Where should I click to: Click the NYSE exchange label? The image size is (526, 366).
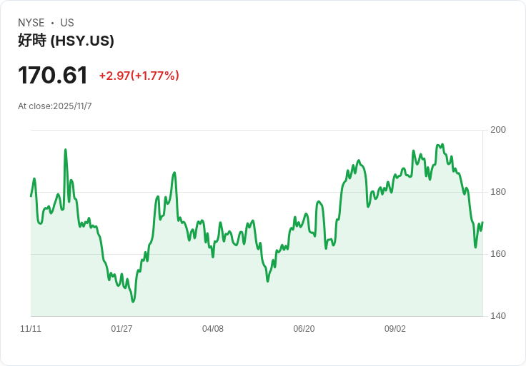pyautogui.click(x=31, y=23)
